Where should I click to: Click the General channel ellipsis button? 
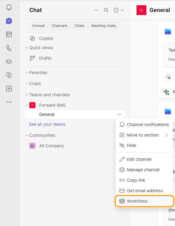(119, 114)
